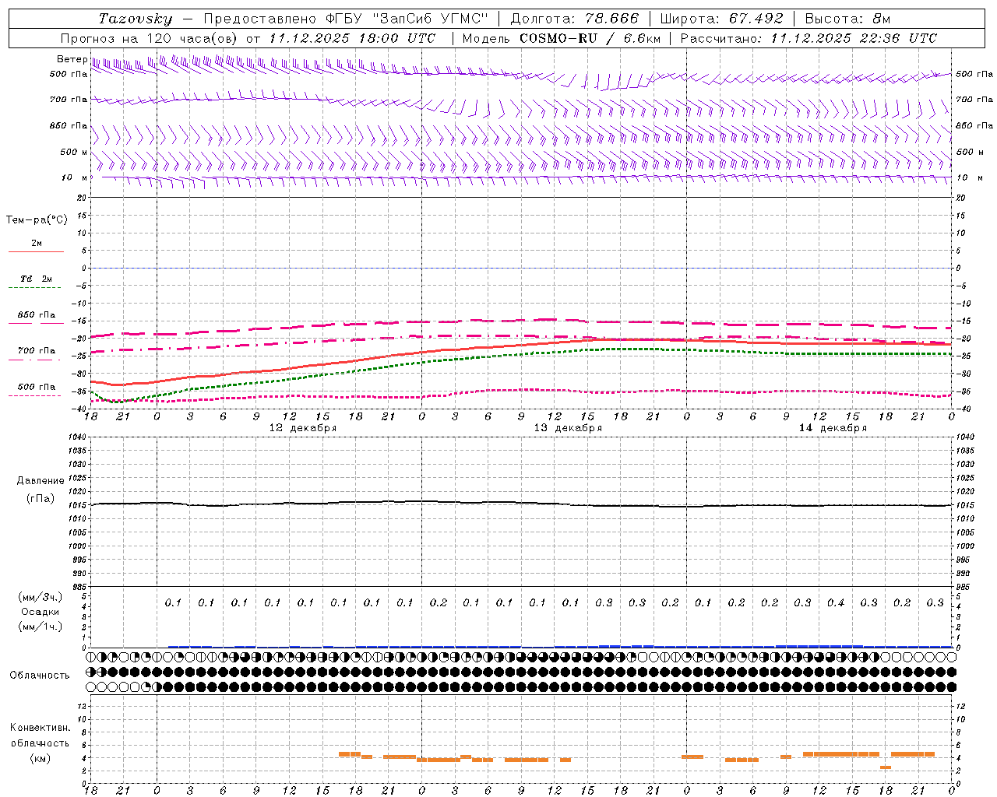Click the '(мм/3ч.)' unit label
This screenshot has width=997, height=797.
pos(41,597)
